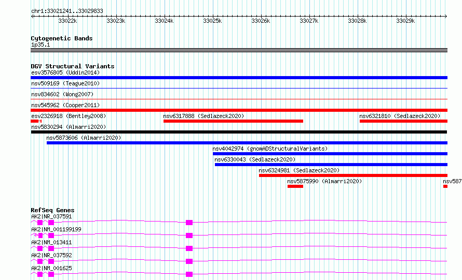
Task: Open the AK2|NR_037591 transcript label
Action: 51,216
